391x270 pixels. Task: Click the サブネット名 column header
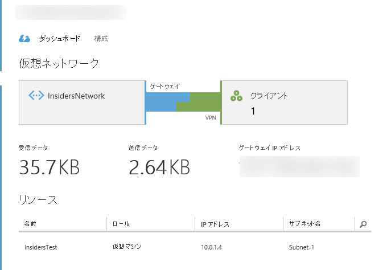tap(302, 224)
